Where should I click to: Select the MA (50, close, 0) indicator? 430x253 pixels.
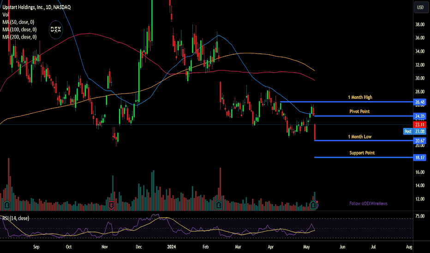point(18,22)
